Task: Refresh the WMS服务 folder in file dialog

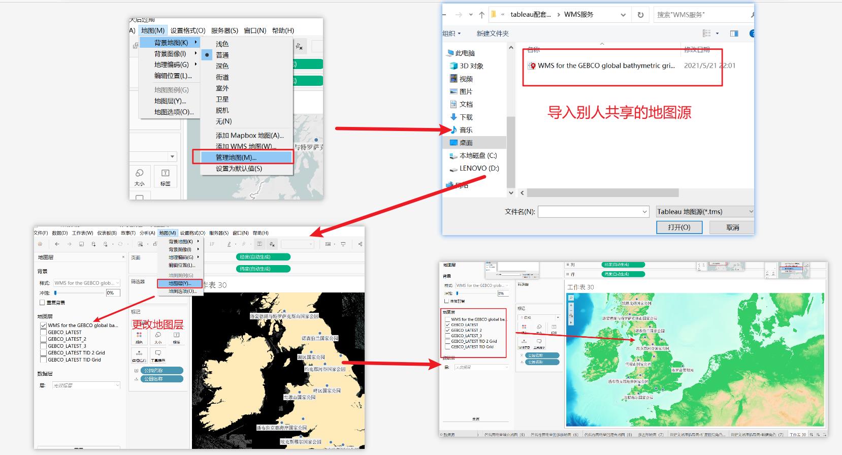Action: point(640,15)
